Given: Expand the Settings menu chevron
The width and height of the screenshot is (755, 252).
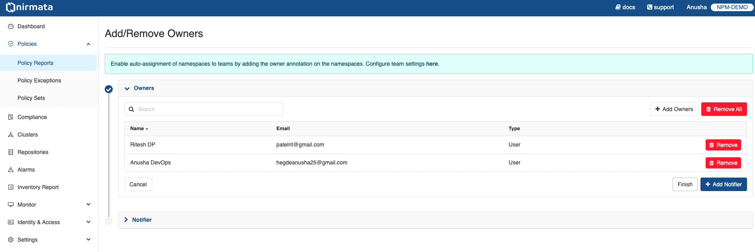Looking at the screenshot, I should click(88, 240).
